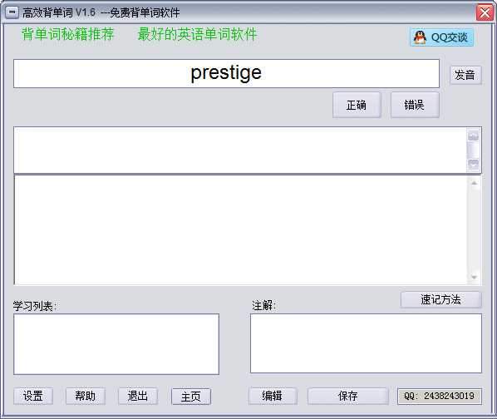Click the QQ: 2438243019 field

[440, 397]
